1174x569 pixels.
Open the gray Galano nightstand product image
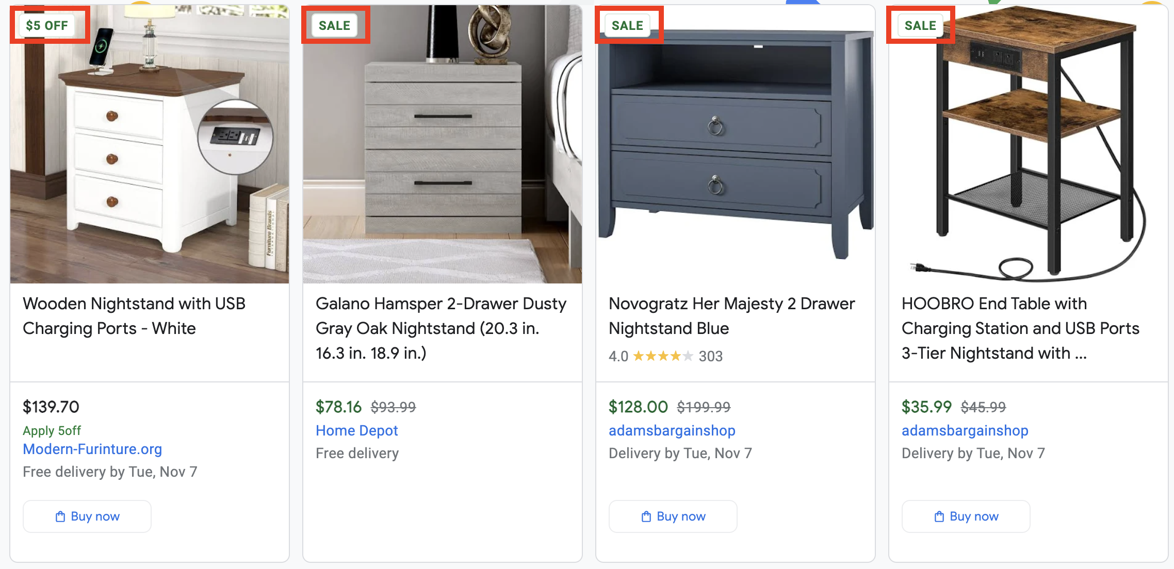(x=443, y=144)
